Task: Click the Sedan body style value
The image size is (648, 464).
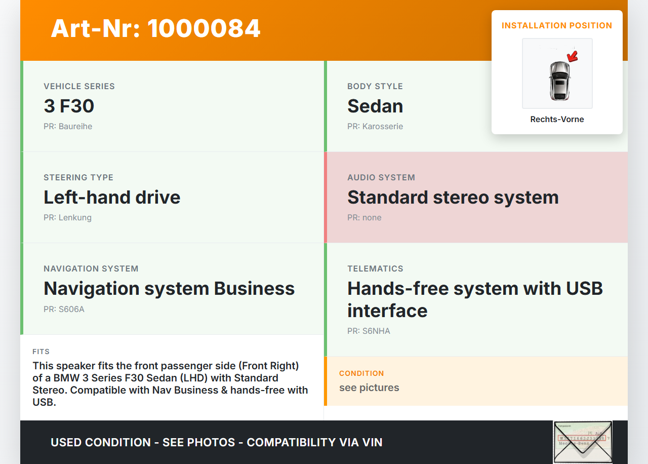Action: click(375, 106)
